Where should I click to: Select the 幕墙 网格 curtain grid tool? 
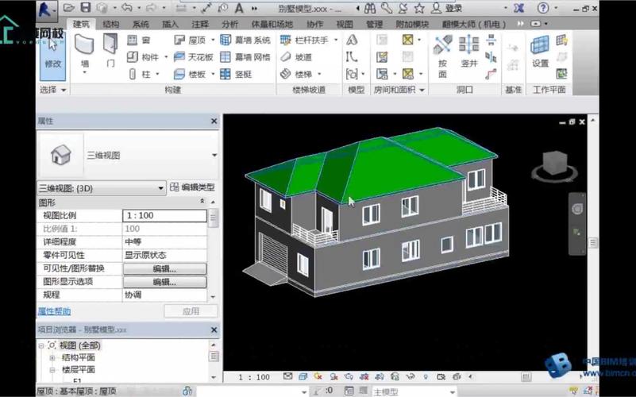245,57
